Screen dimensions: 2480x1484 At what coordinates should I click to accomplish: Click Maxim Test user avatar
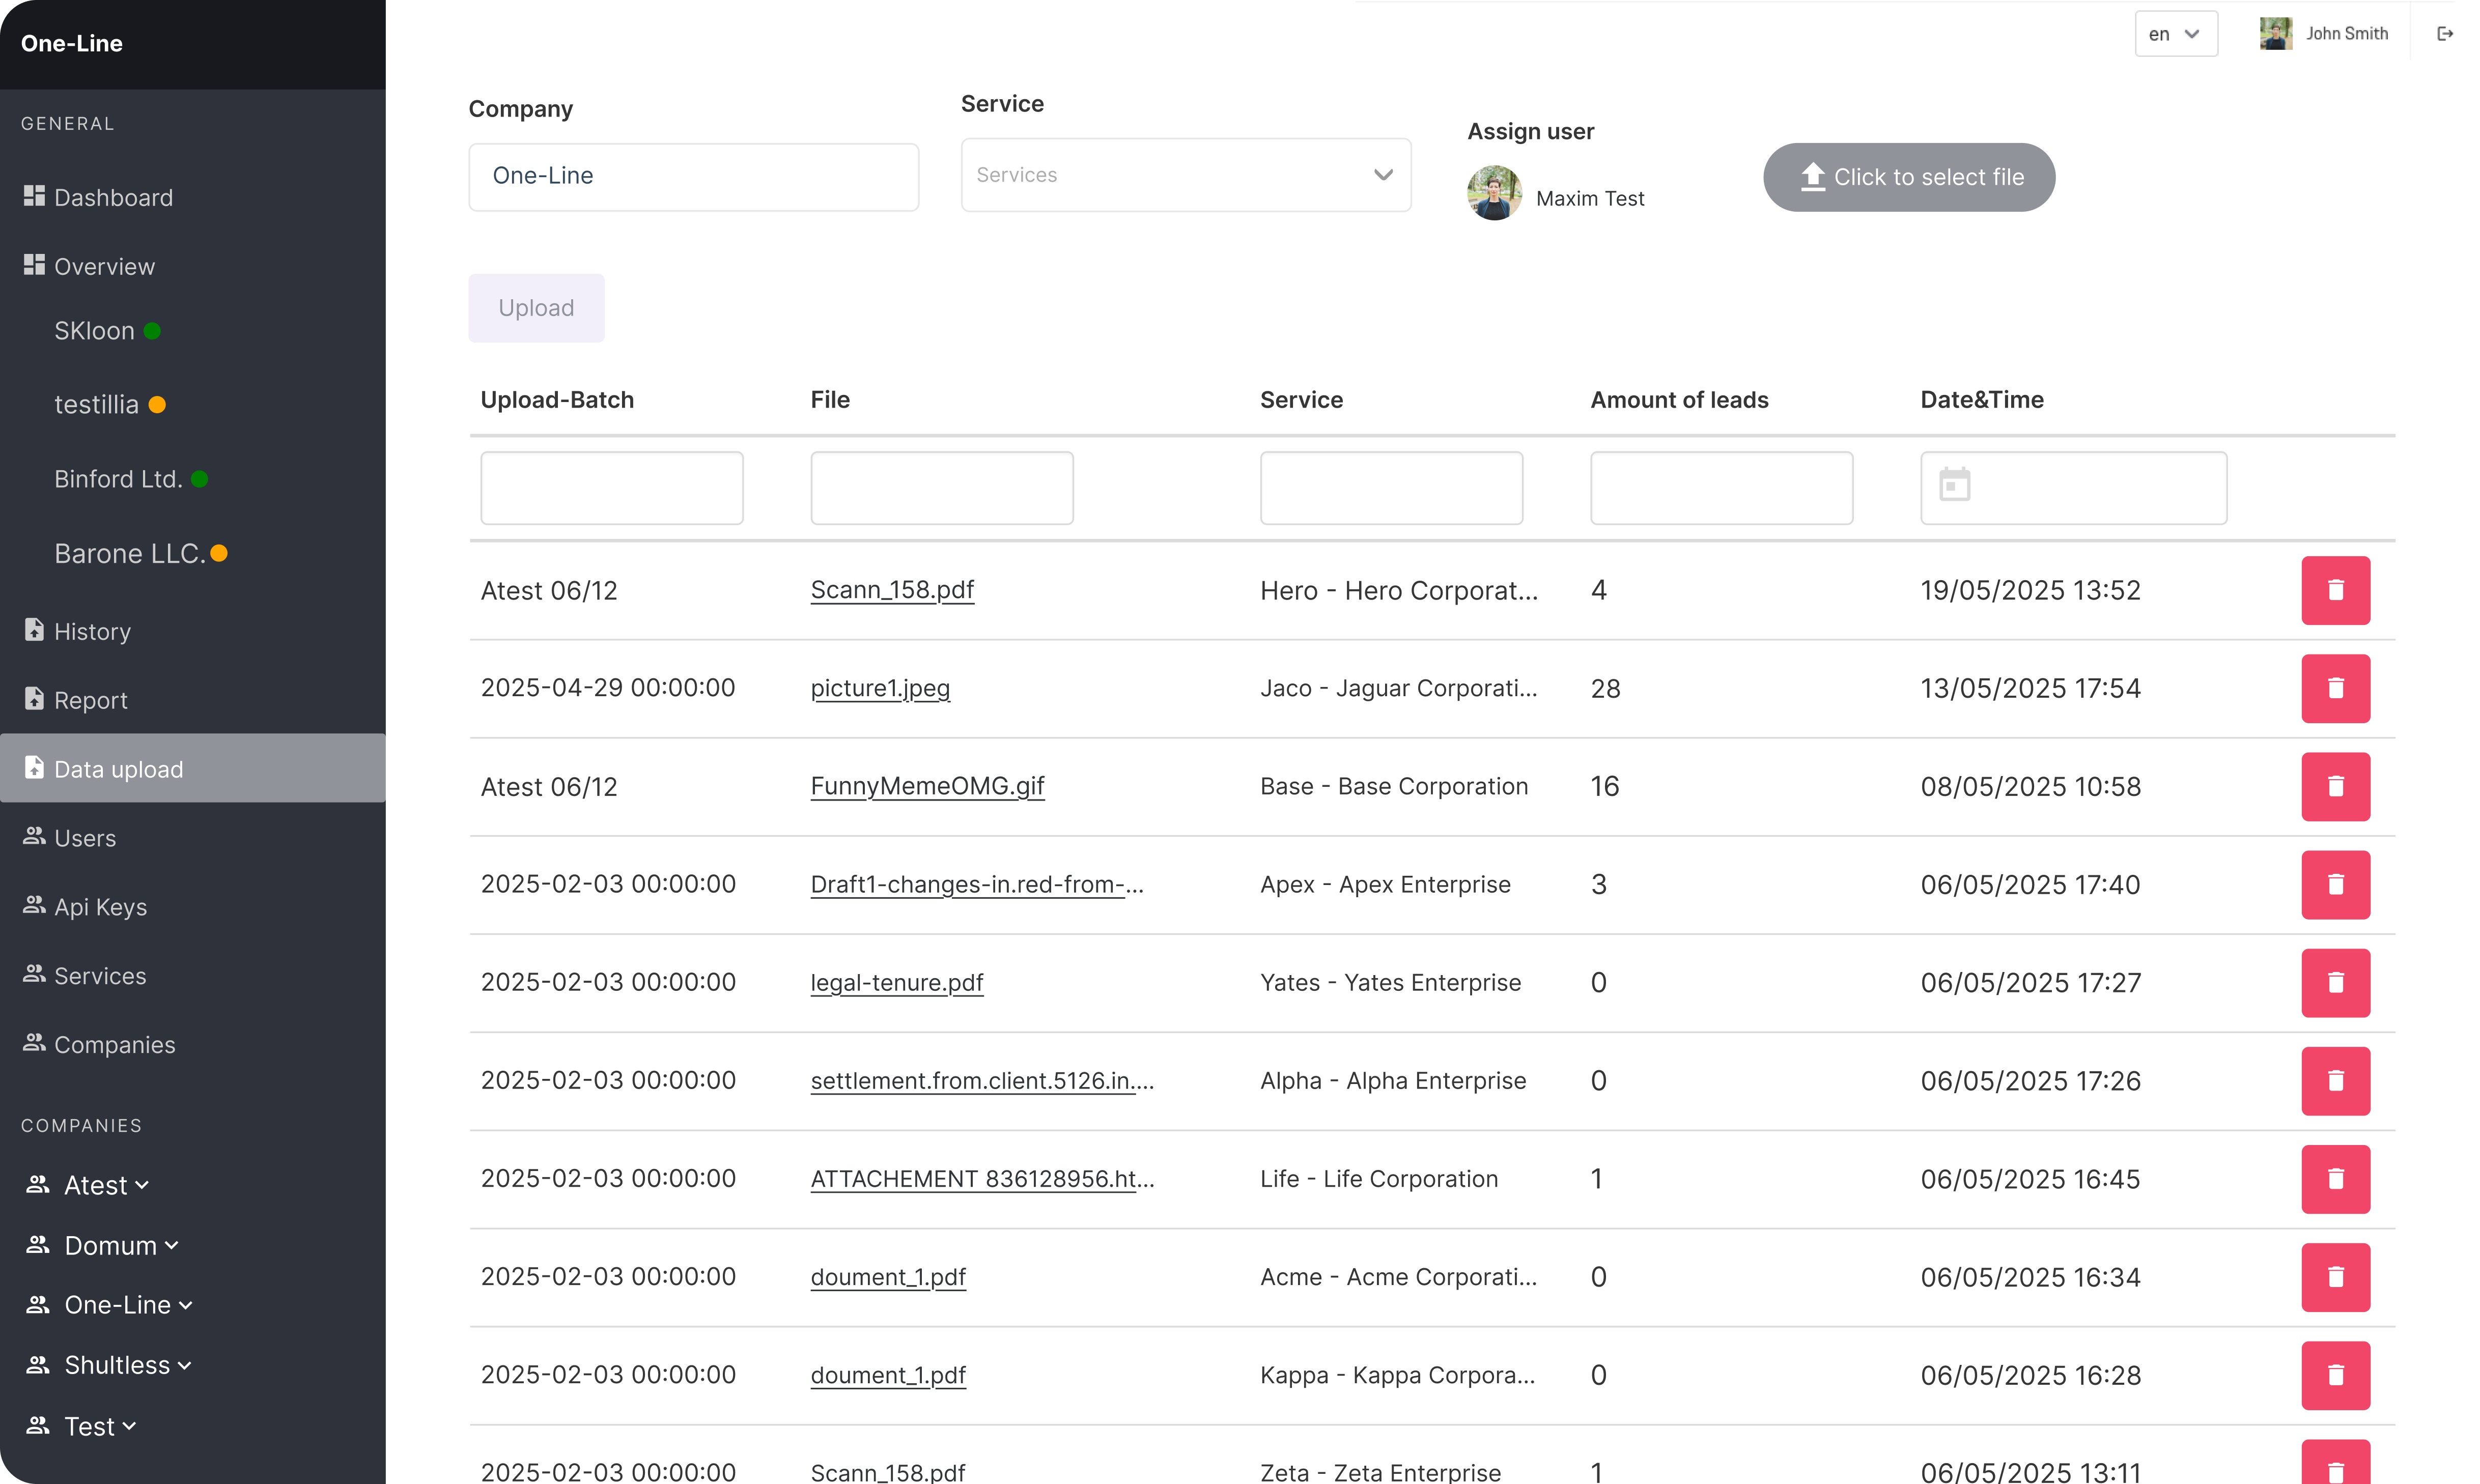[x=1494, y=193]
